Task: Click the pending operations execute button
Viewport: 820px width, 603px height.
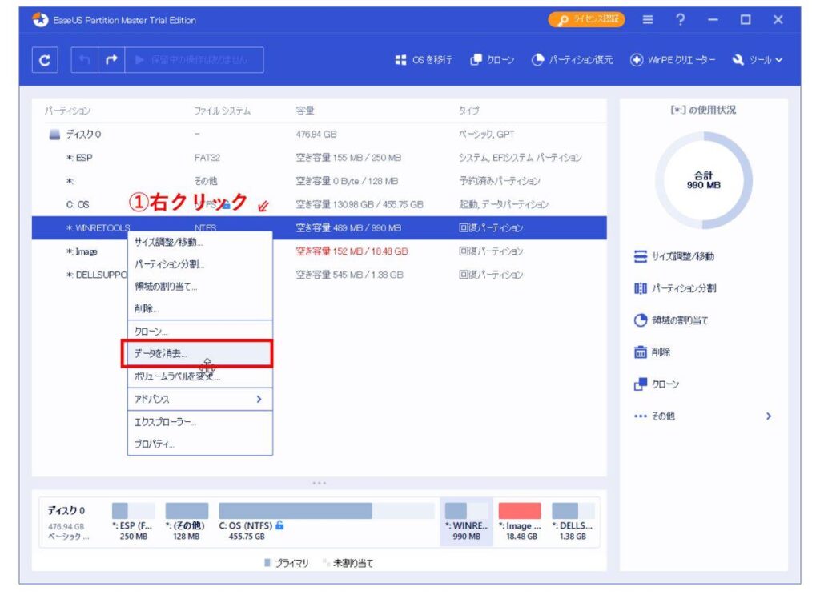Action: [194, 60]
